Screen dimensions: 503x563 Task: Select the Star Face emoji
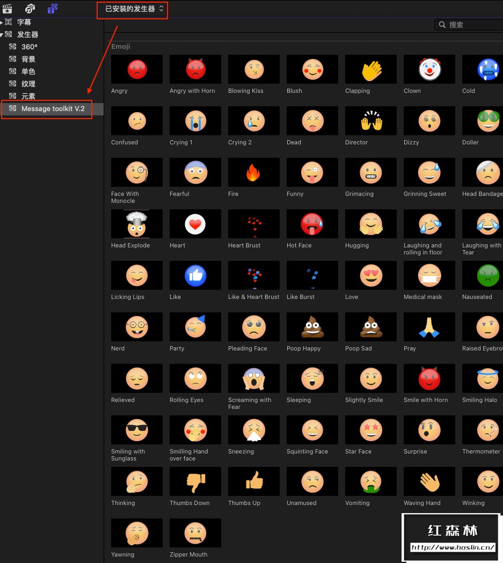(x=371, y=430)
